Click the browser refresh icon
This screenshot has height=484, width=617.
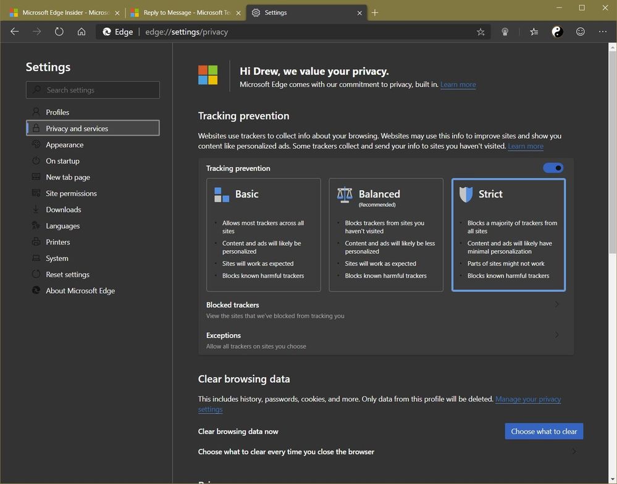point(59,32)
